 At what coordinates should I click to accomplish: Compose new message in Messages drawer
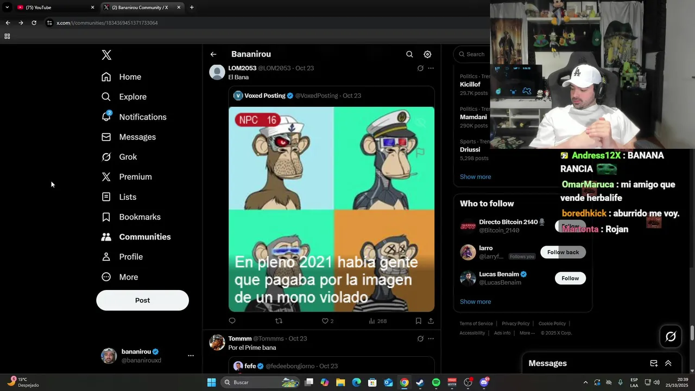[654, 363]
